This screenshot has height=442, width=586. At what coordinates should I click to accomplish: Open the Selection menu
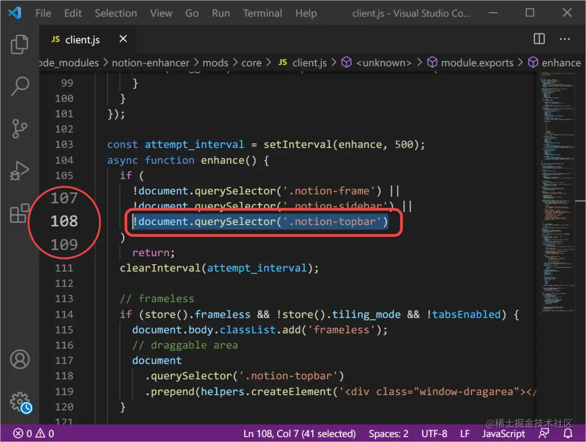click(116, 14)
